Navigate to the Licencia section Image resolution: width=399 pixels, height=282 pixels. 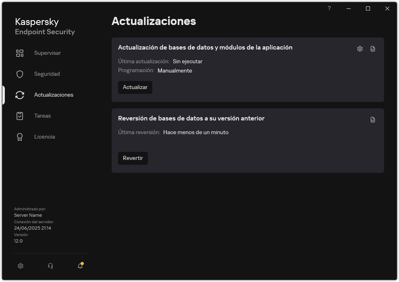pyautogui.click(x=44, y=137)
